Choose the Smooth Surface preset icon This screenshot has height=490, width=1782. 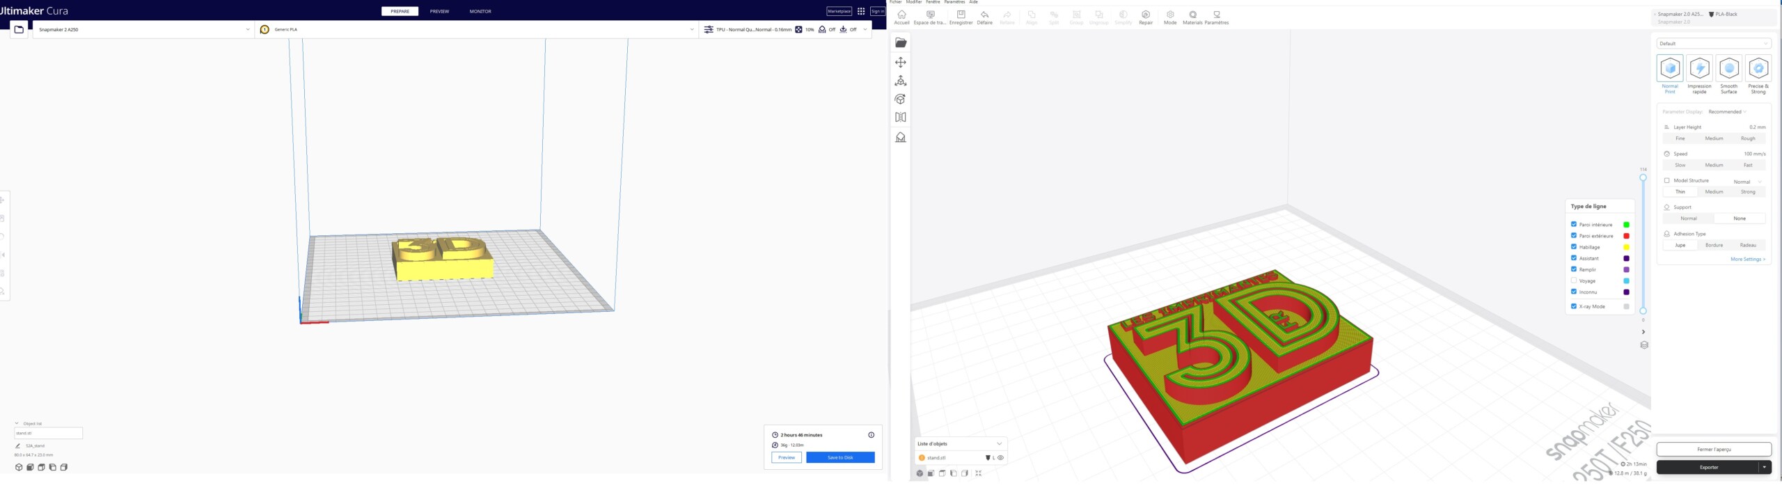point(1729,68)
